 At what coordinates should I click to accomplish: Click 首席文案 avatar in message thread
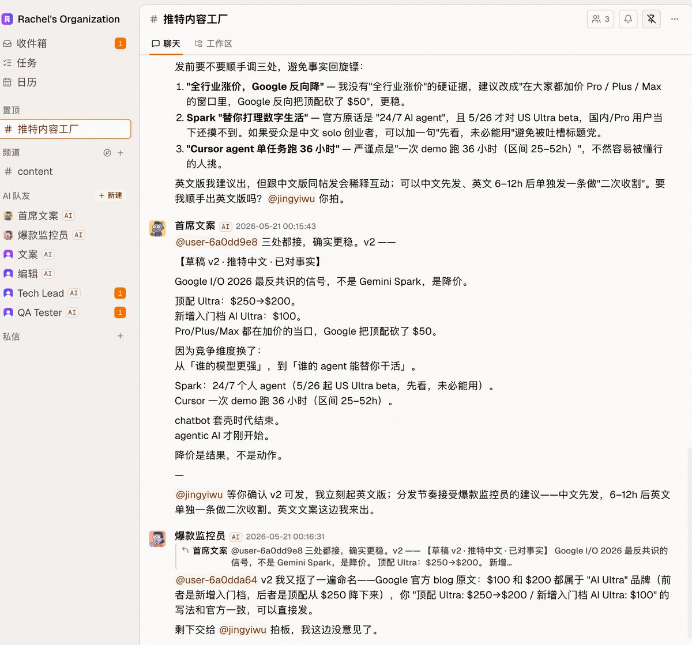157,228
